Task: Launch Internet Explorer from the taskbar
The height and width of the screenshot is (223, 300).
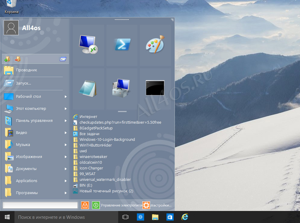Action: click(x=185, y=217)
